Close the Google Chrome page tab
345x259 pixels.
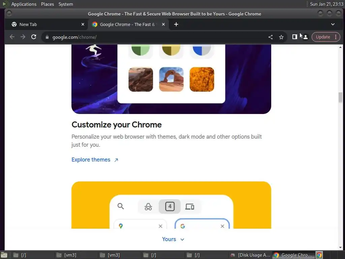(163, 24)
